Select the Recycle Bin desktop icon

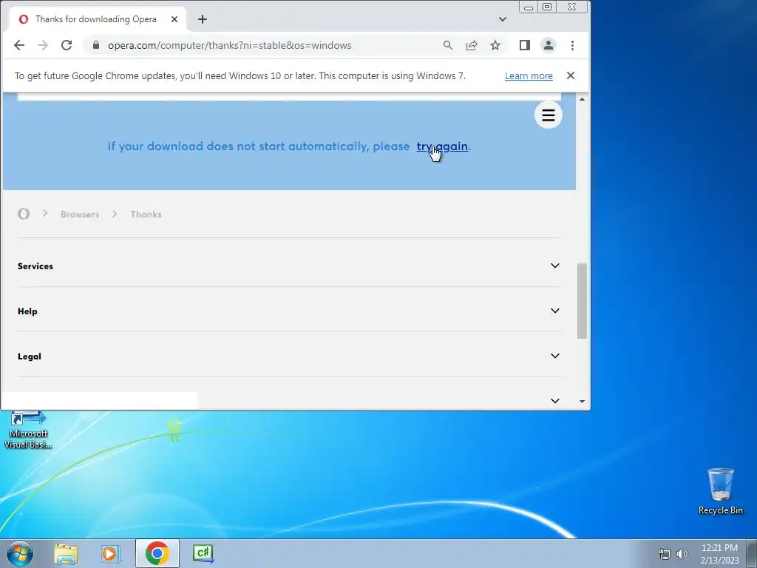click(720, 491)
